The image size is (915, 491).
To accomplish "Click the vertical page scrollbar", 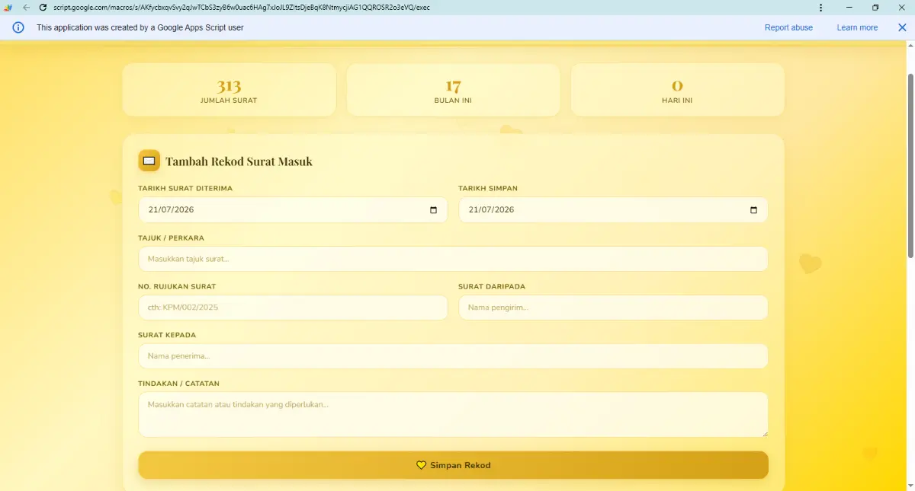I will [x=910, y=165].
